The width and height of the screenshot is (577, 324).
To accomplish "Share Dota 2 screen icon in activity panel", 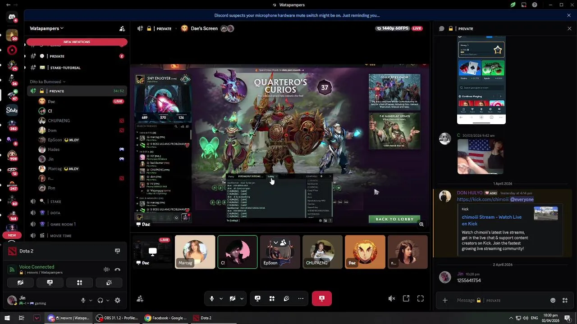I will (x=117, y=251).
